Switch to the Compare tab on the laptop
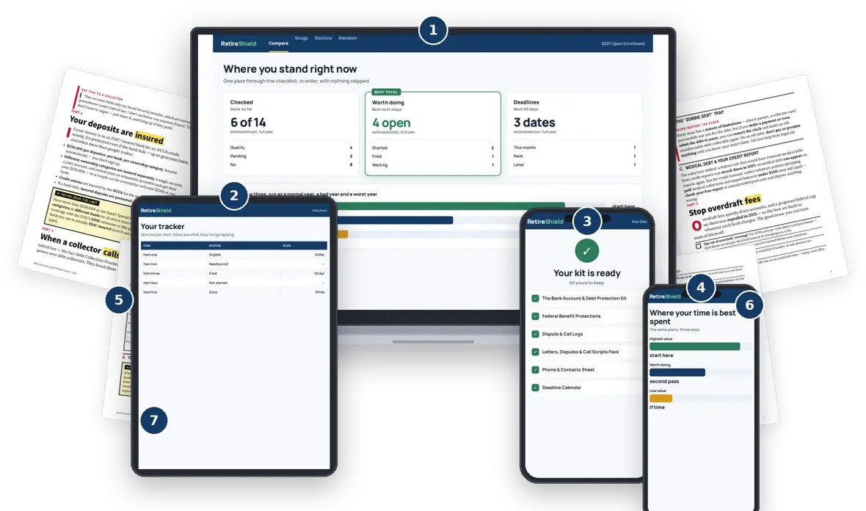 coord(278,43)
